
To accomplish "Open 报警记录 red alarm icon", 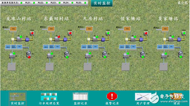I will pos(112,96).
